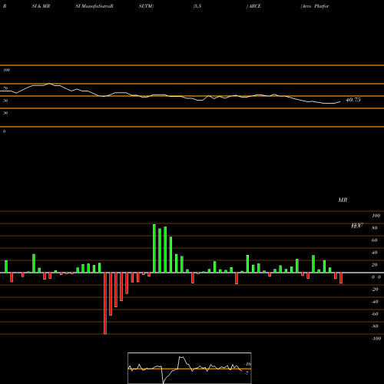Click the RSI line peak near 70
Screen dimensions: 384x384
[x=49, y=84]
